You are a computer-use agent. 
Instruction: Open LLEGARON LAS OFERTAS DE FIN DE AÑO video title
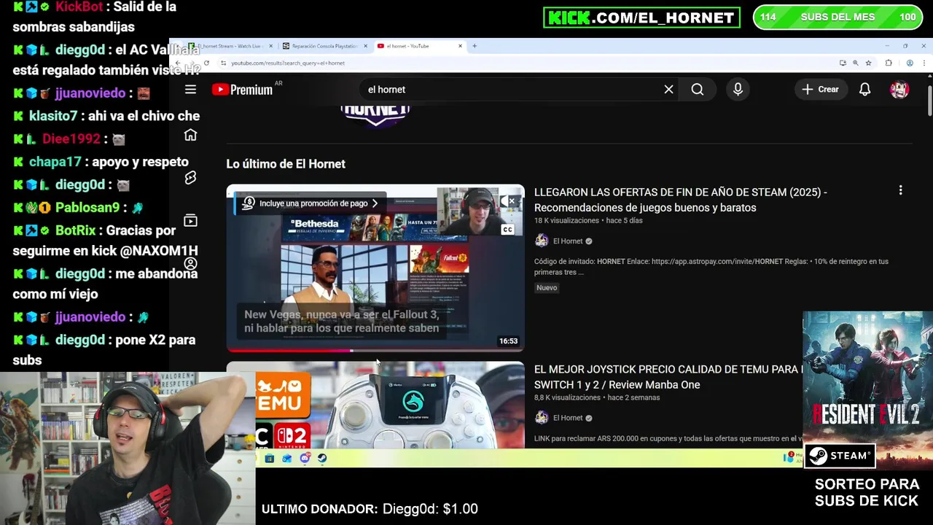point(680,200)
